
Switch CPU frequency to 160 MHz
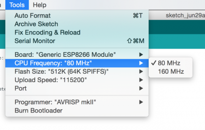[x=170, y=72]
